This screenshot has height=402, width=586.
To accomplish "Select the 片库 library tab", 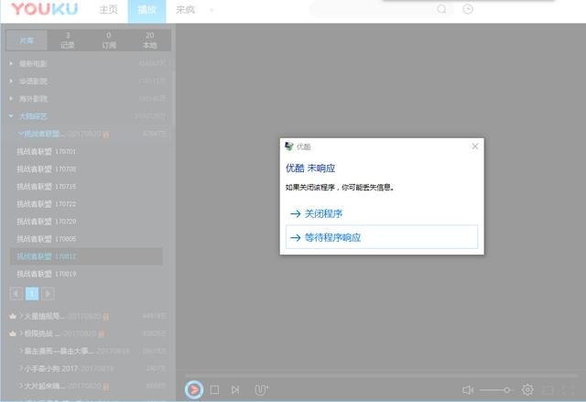I will [27, 40].
